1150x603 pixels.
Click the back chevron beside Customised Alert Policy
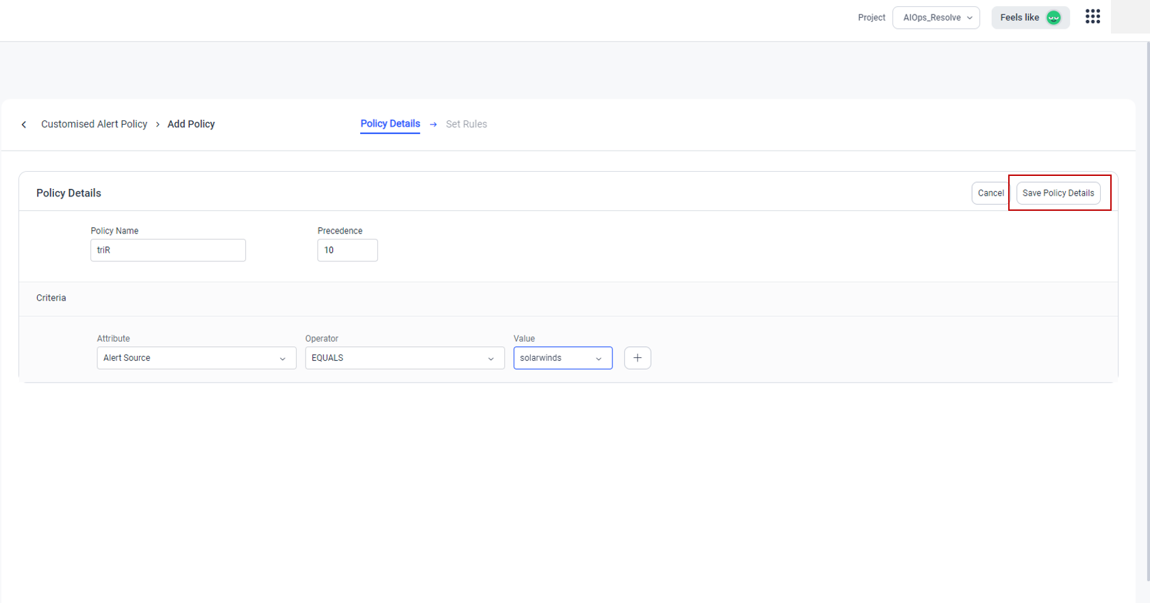click(24, 125)
